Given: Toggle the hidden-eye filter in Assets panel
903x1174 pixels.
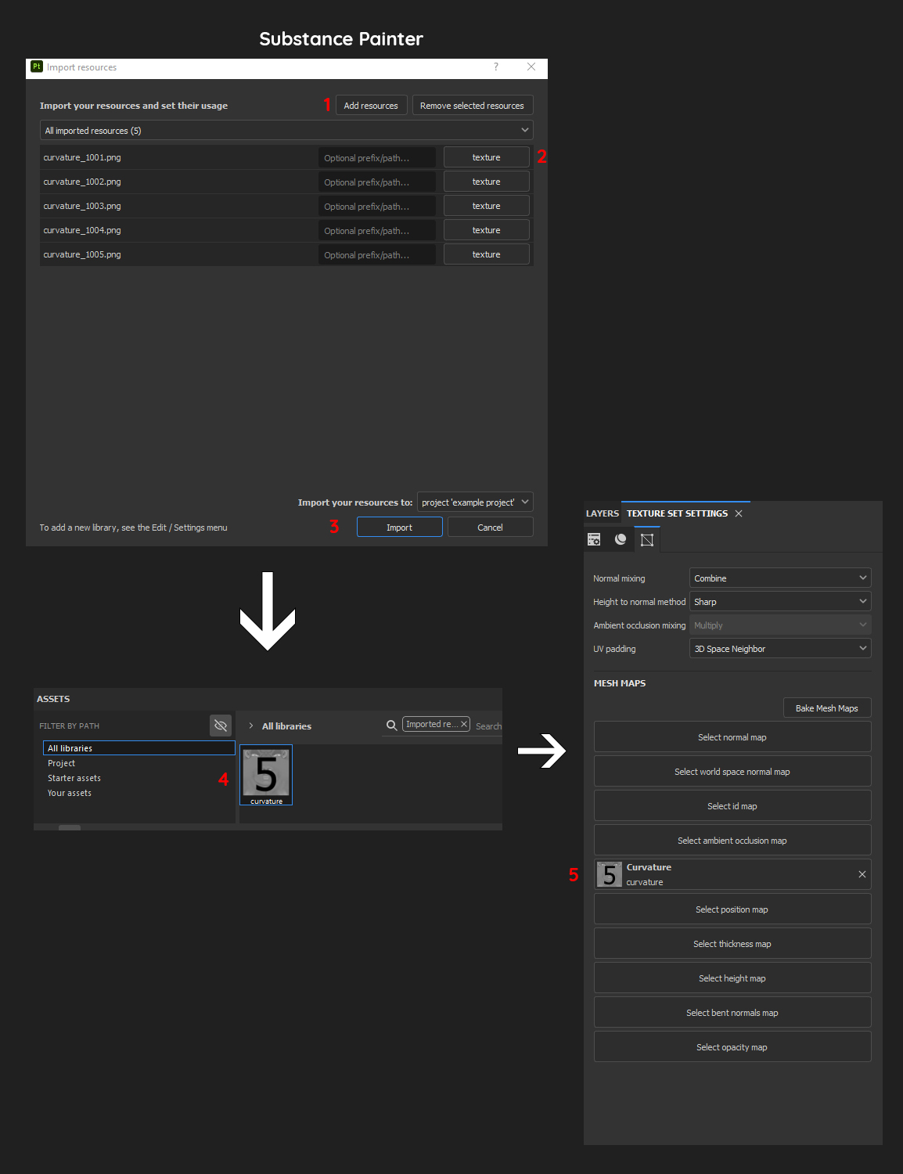Looking at the screenshot, I should [221, 726].
